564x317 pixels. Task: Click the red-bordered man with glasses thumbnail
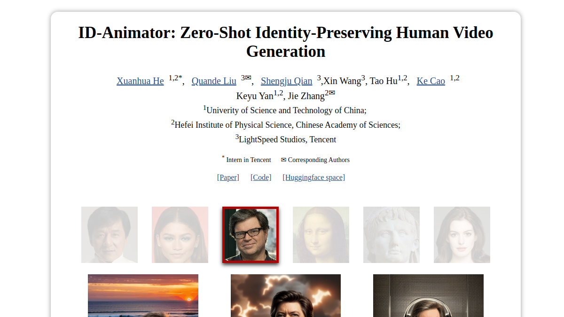(x=251, y=235)
